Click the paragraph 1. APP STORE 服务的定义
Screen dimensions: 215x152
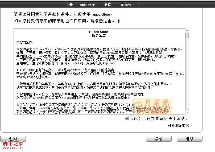100,73
